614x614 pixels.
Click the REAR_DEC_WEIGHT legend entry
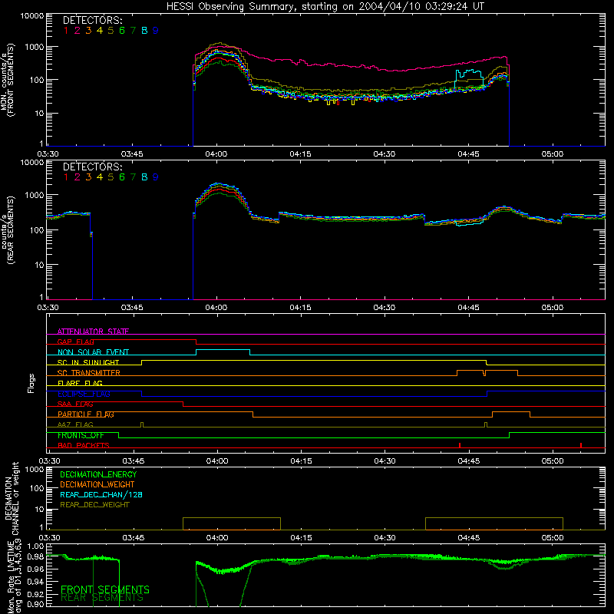[x=94, y=505]
